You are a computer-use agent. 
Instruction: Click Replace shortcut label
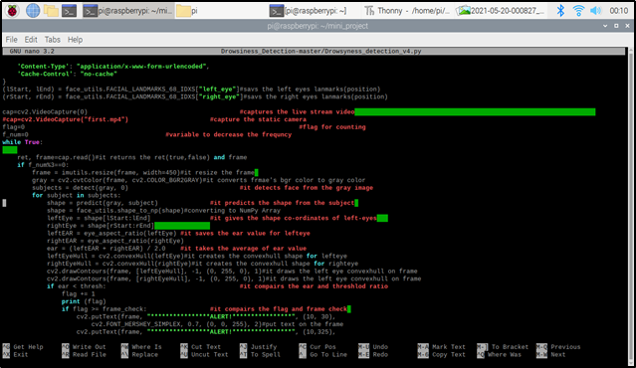click(144, 355)
